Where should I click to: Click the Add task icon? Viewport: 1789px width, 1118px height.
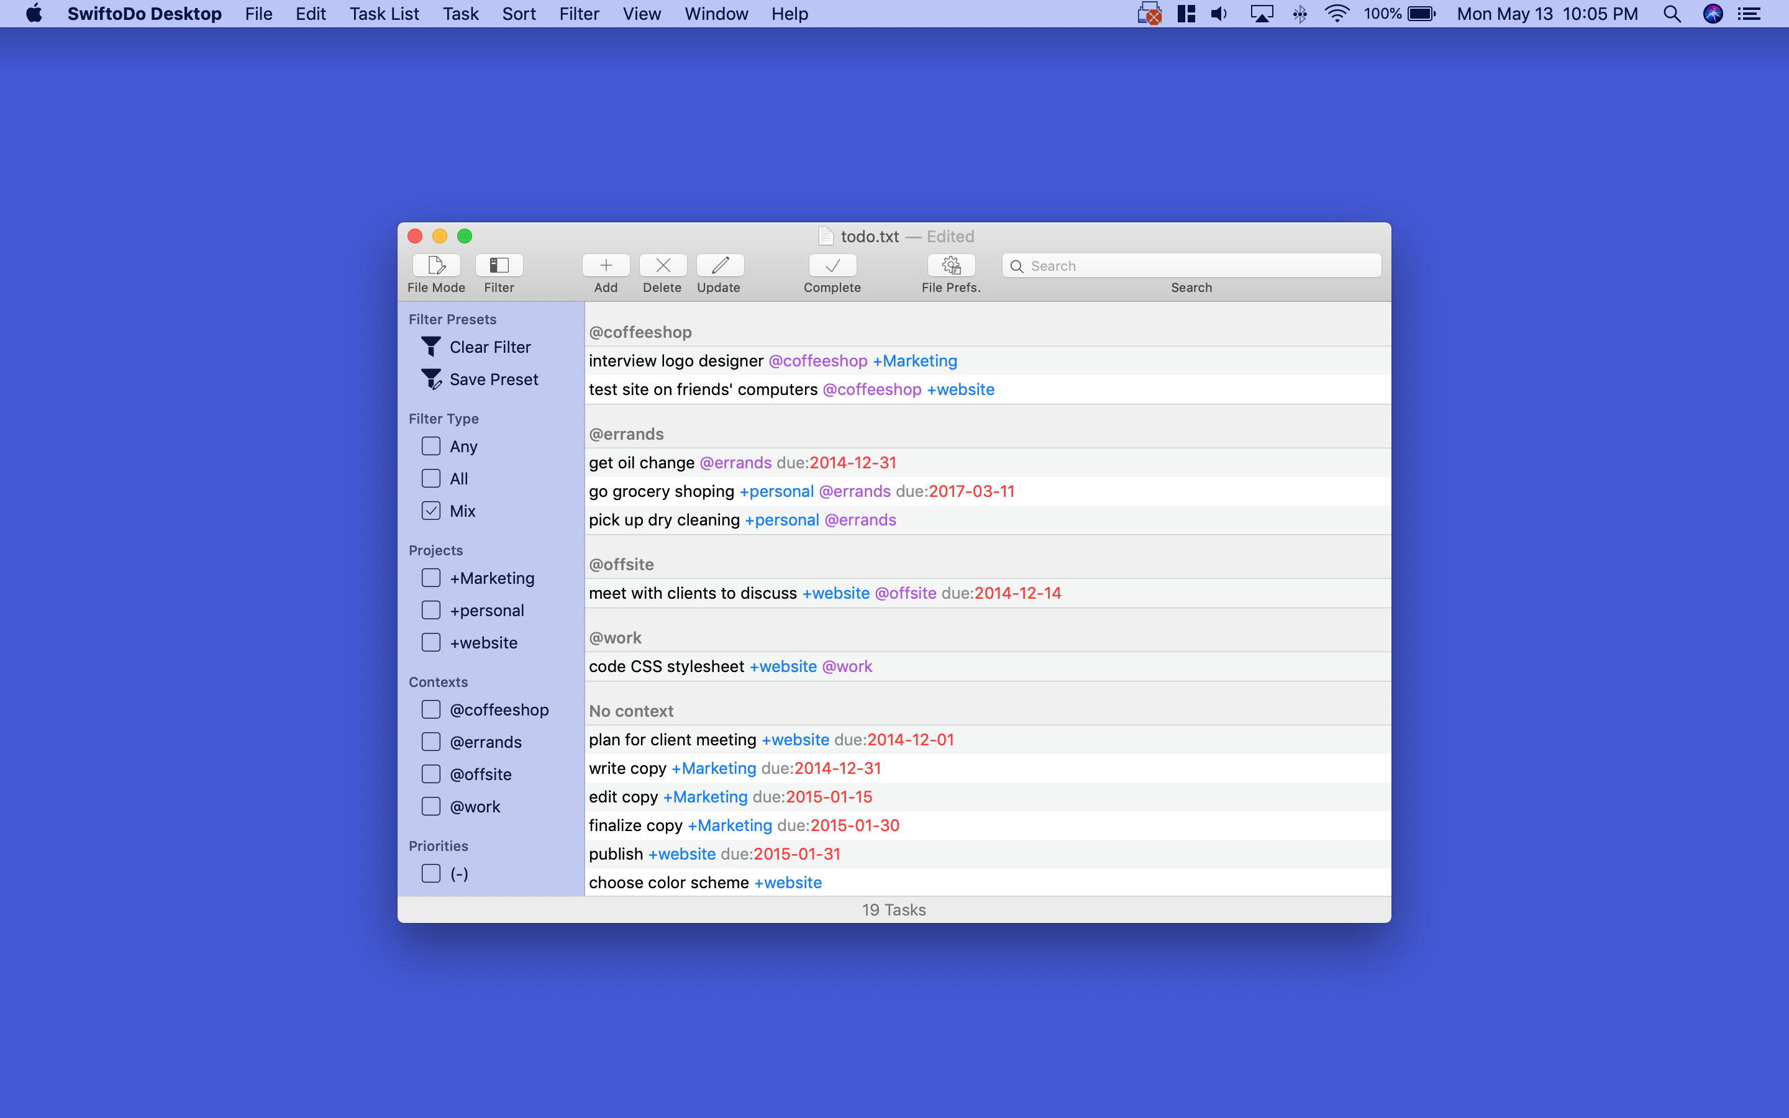(604, 265)
